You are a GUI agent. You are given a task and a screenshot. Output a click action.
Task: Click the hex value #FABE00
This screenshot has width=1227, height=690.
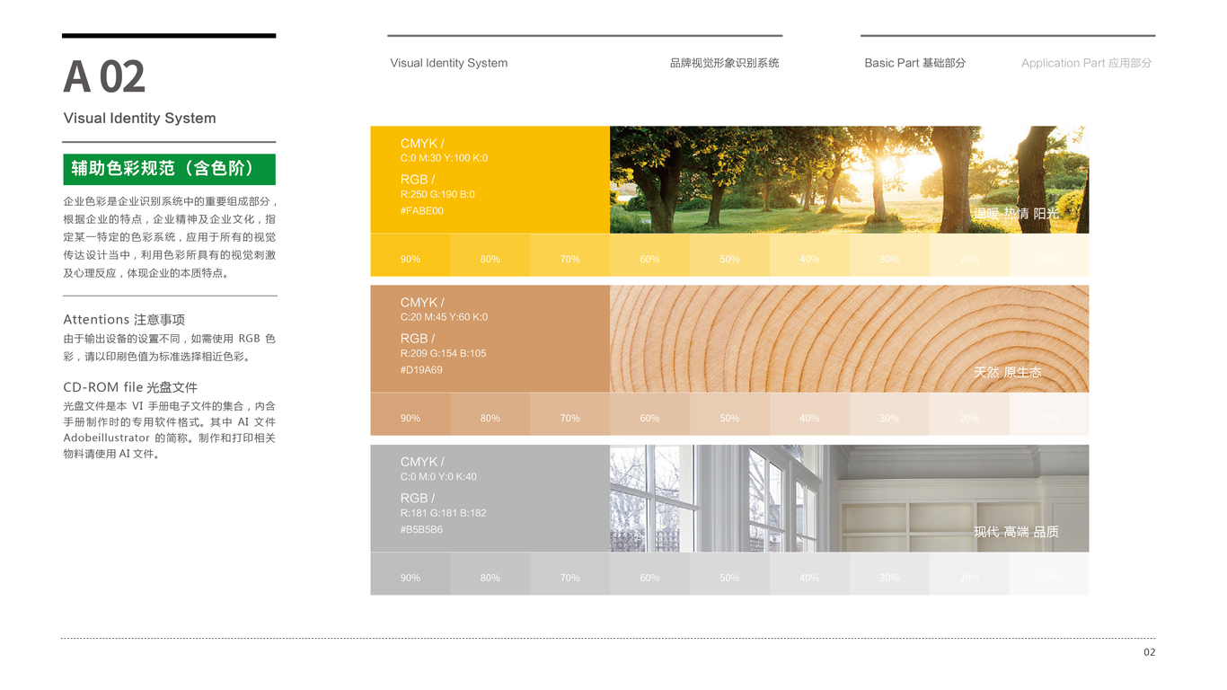pyautogui.click(x=422, y=211)
